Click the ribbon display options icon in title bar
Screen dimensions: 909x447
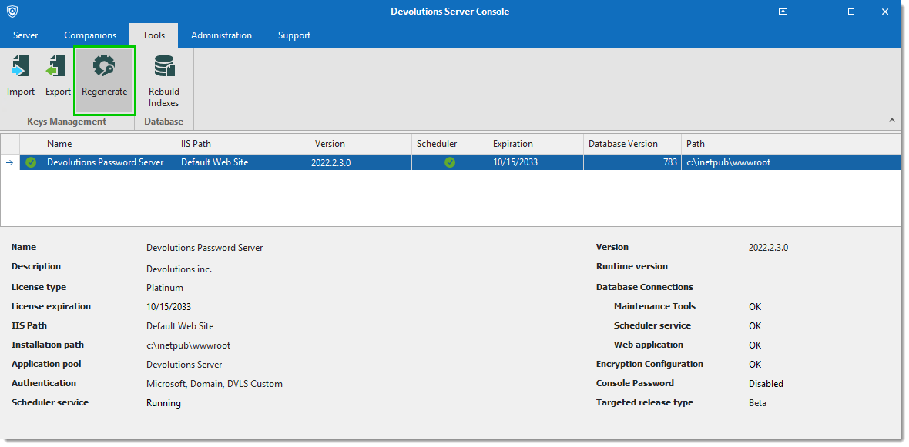click(783, 12)
